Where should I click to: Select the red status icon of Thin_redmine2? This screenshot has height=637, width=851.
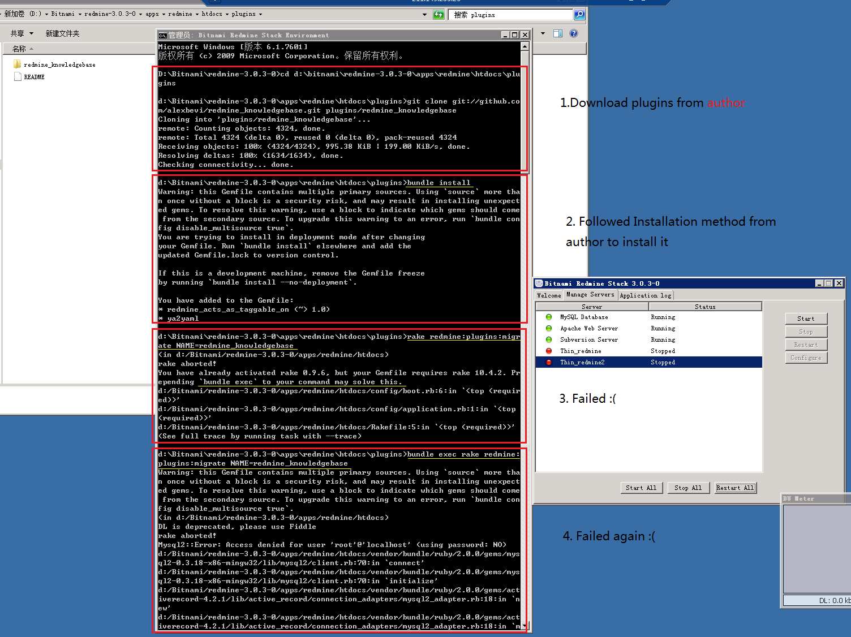(549, 363)
